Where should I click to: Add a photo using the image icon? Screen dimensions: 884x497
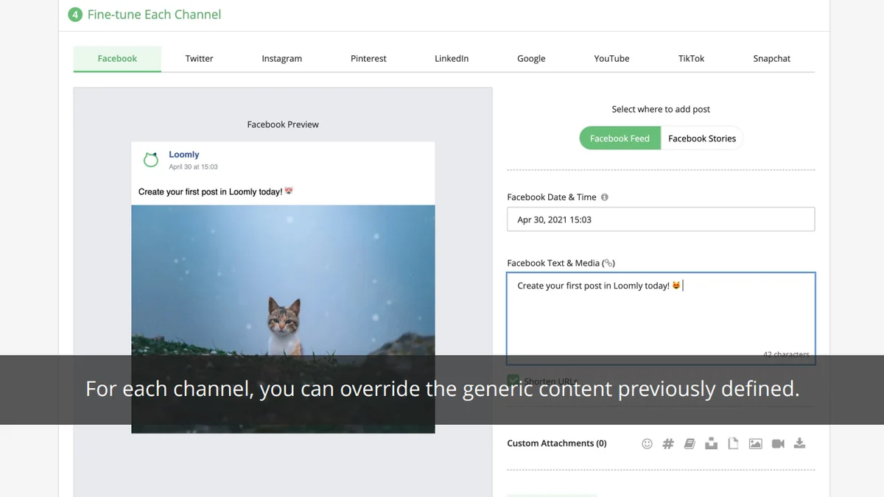click(x=755, y=443)
